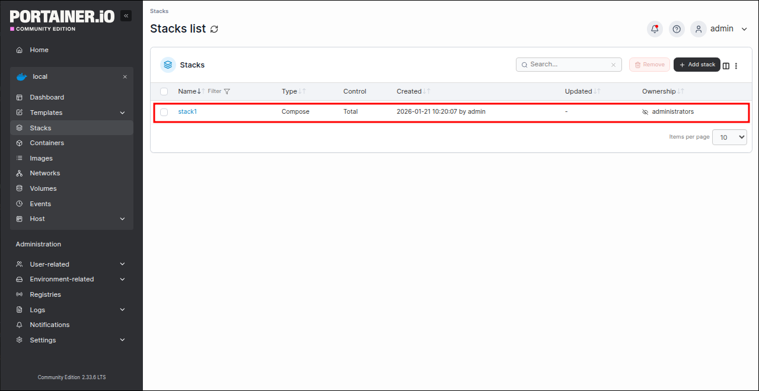The height and width of the screenshot is (391, 759).
Task: Tick the select-all checkbox in table header
Action: pyautogui.click(x=164, y=92)
